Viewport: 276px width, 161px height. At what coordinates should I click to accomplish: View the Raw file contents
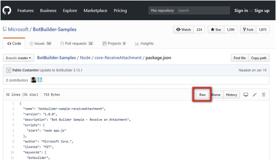click(203, 95)
